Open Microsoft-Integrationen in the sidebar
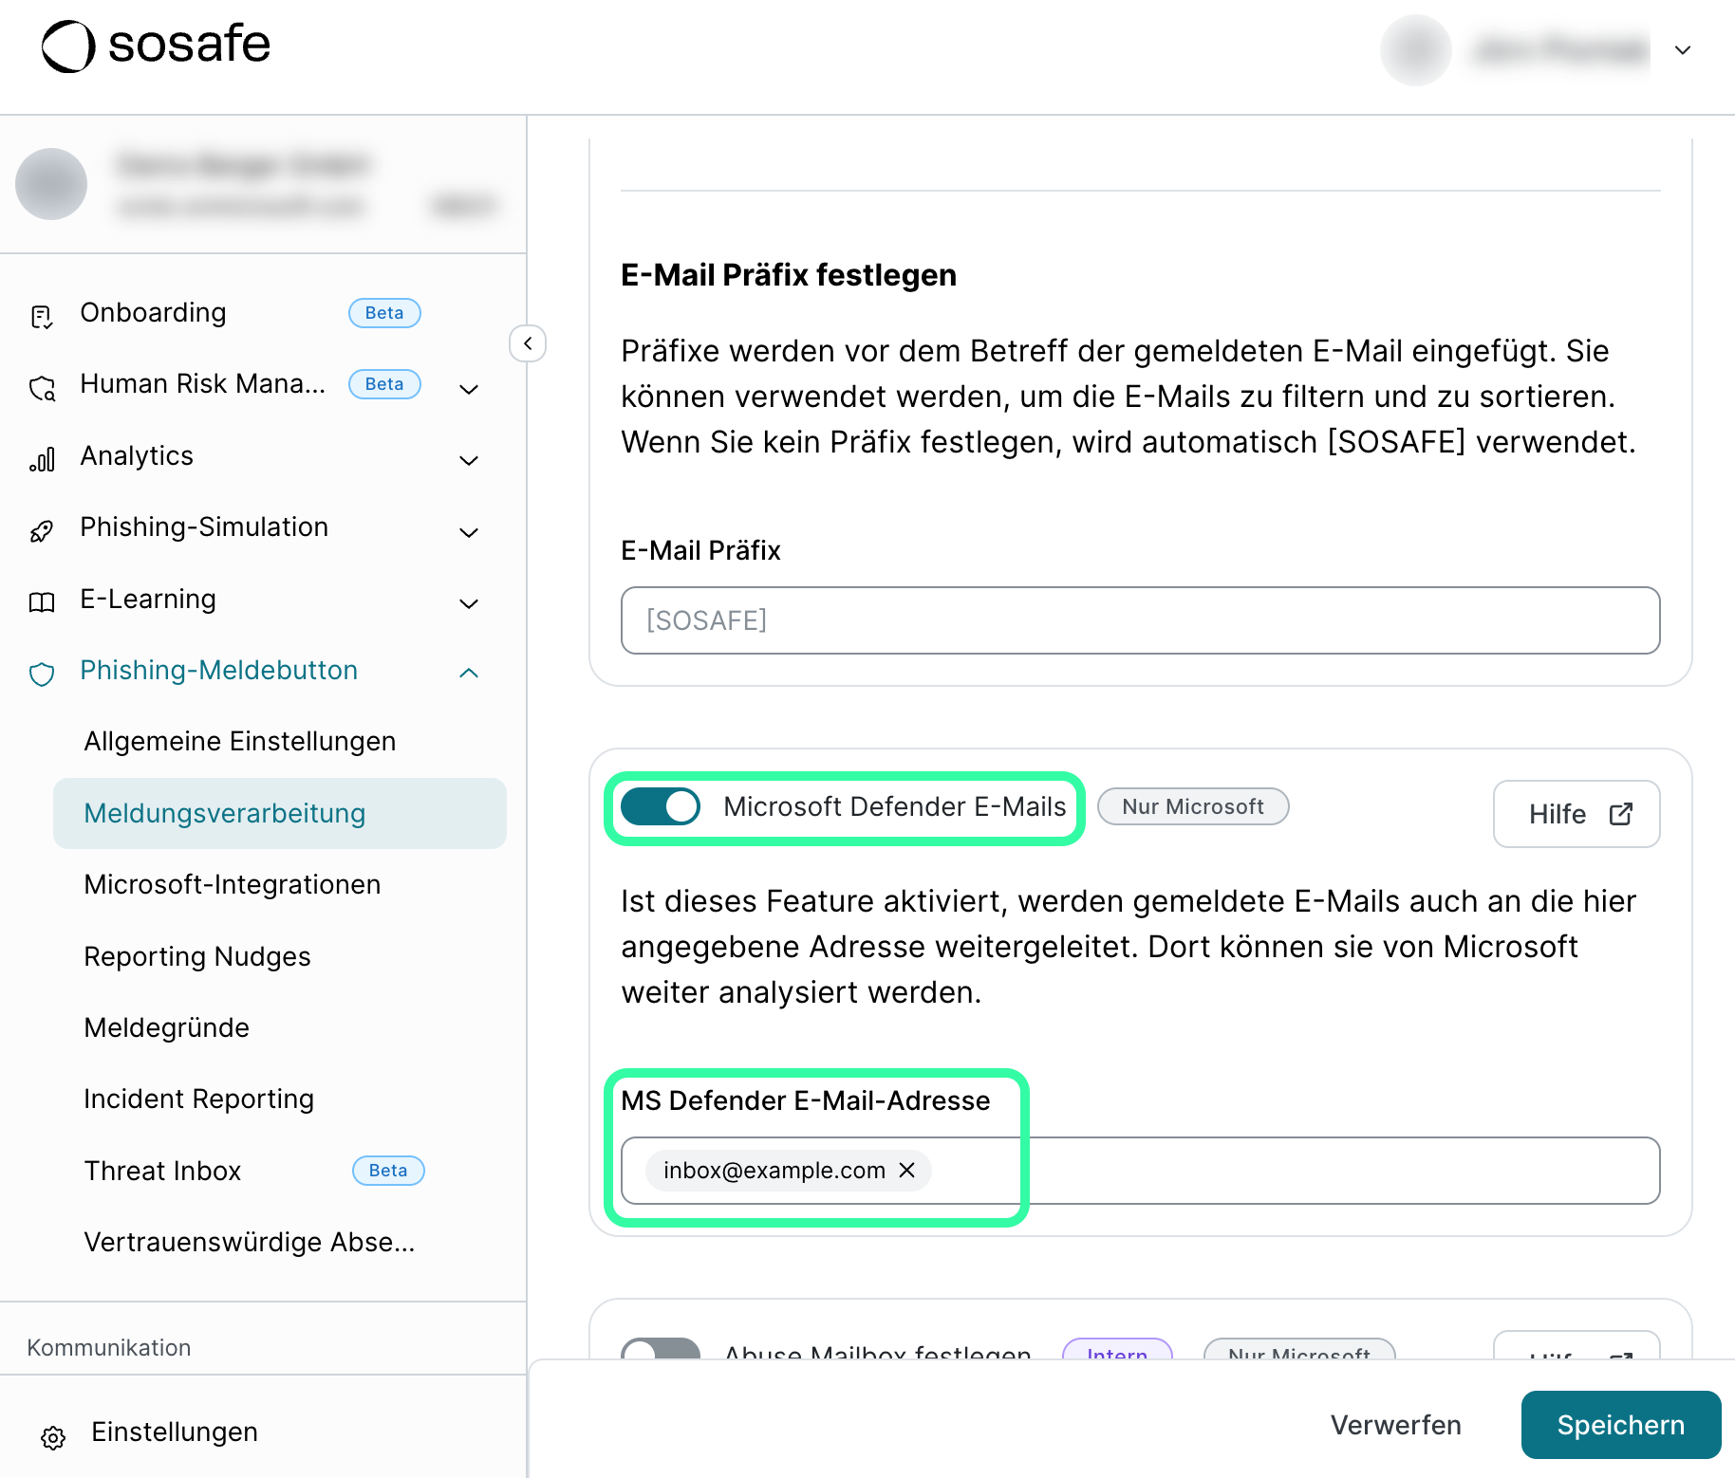 pyautogui.click(x=233, y=884)
